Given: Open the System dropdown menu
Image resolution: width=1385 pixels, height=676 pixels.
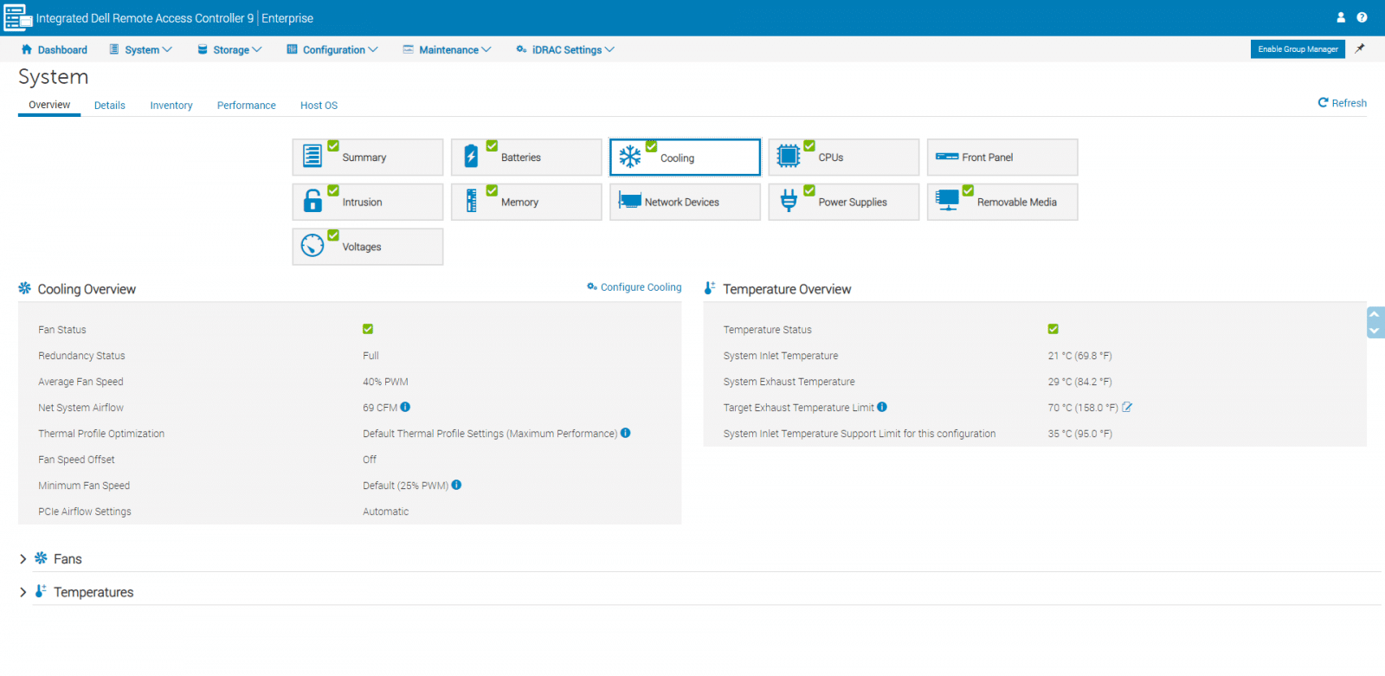Looking at the screenshot, I should click(140, 49).
